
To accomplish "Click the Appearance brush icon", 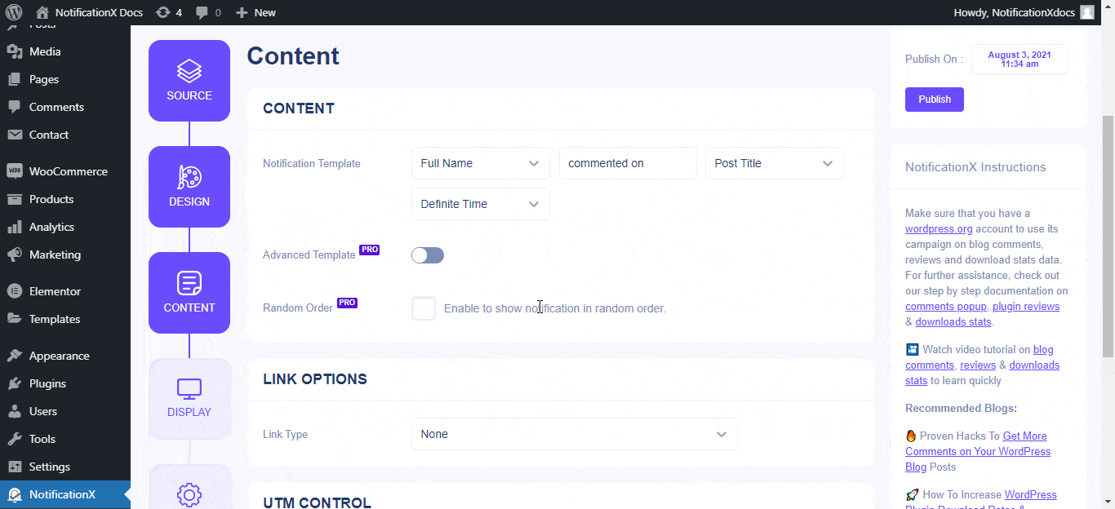I will (14, 356).
